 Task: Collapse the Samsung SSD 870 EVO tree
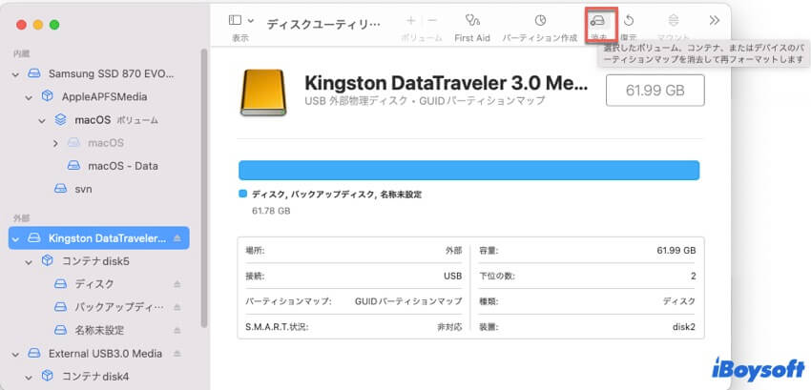(16, 73)
